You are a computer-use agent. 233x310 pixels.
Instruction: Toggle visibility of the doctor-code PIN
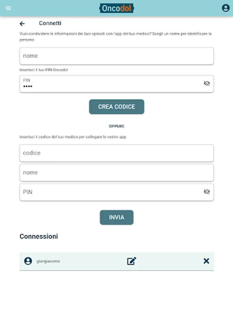pyautogui.click(x=207, y=192)
